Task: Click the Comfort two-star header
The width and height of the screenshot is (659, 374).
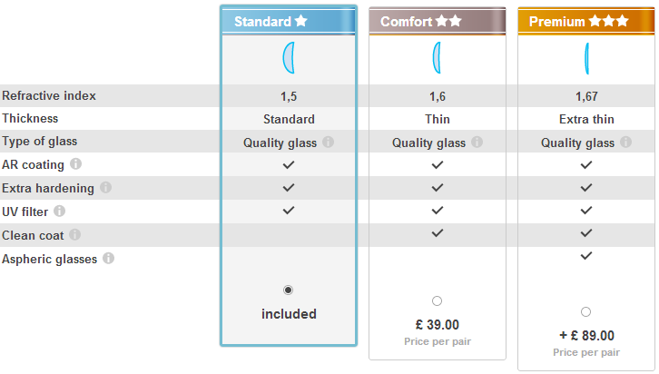Action: point(438,22)
